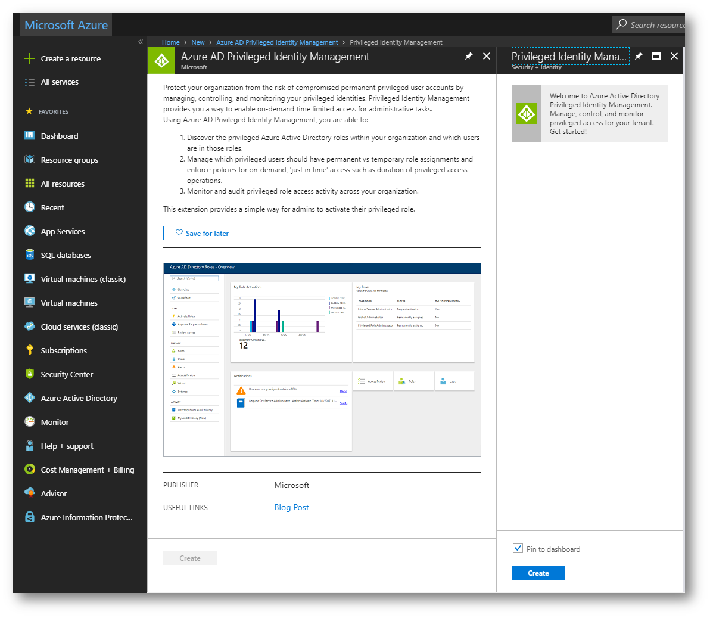Pin the Azure AD Privileged Identity Management blade
This screenshot has width=710, height=618.
coord(469,56)
